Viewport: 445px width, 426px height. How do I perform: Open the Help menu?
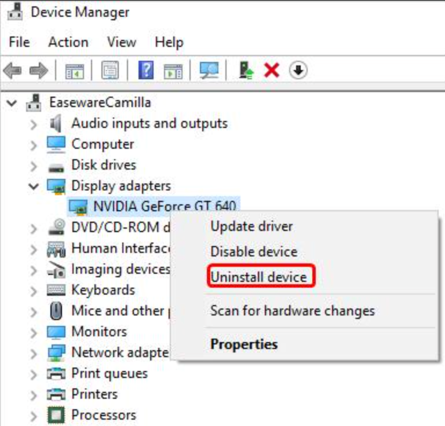pos(169,43)
